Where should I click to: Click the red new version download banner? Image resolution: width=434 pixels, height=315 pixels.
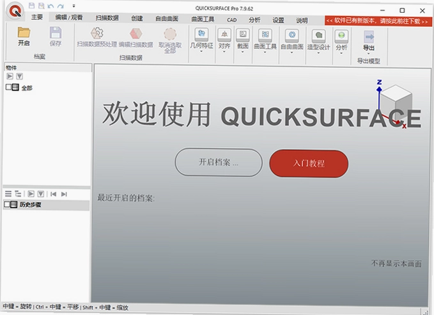pos(378,21)
